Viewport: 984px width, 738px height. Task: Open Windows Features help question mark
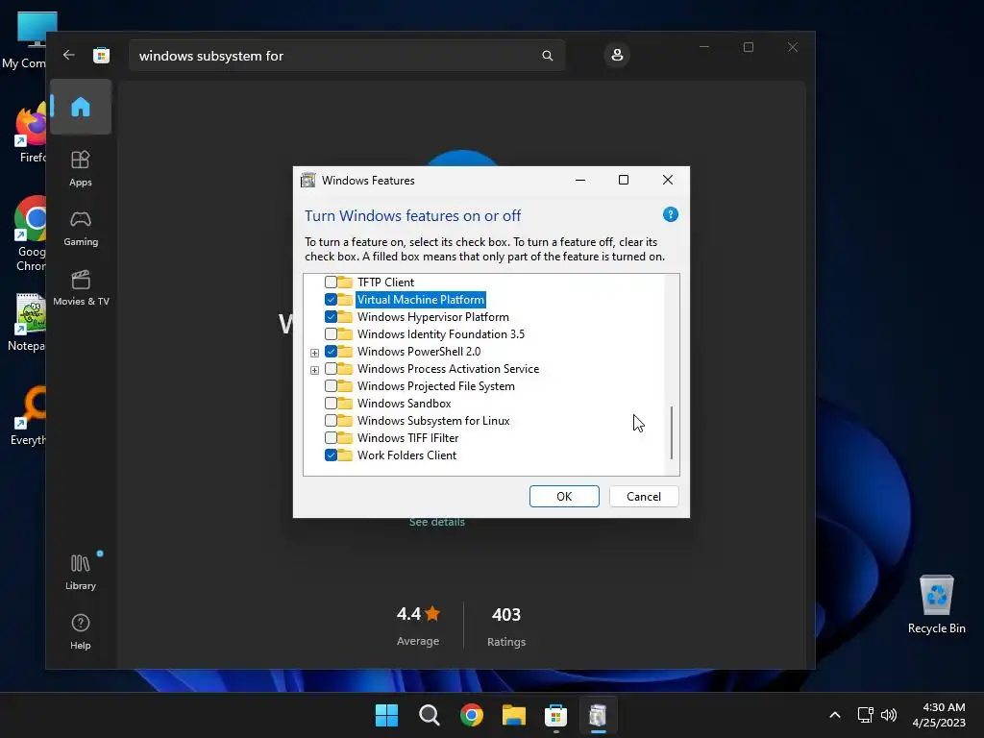tap(670, 214)
